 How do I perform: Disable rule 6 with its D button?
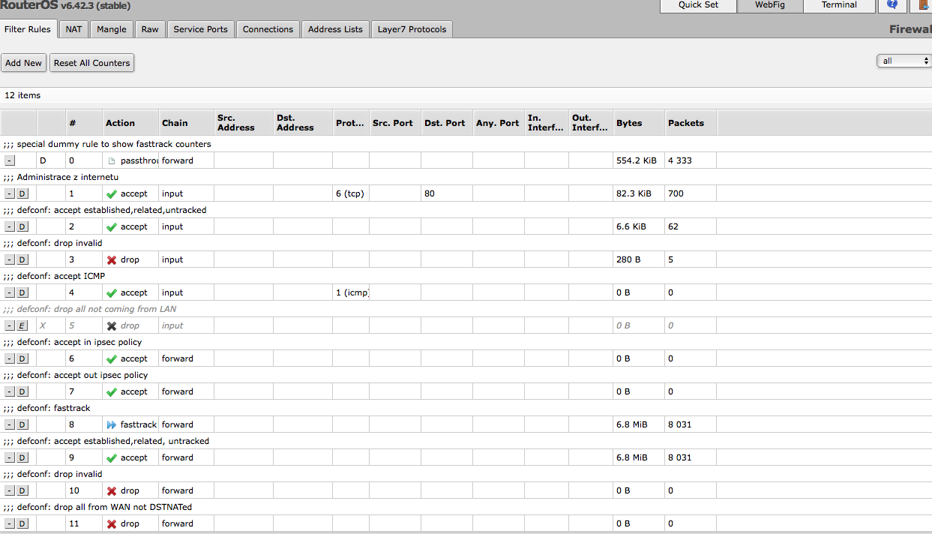point(22,358)
